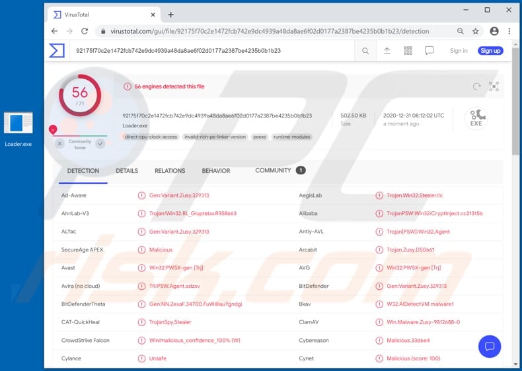The width and height of the screenshot is (522, 371).
Task: Open the BEHAVIOR tab
Action: (216, 171)
